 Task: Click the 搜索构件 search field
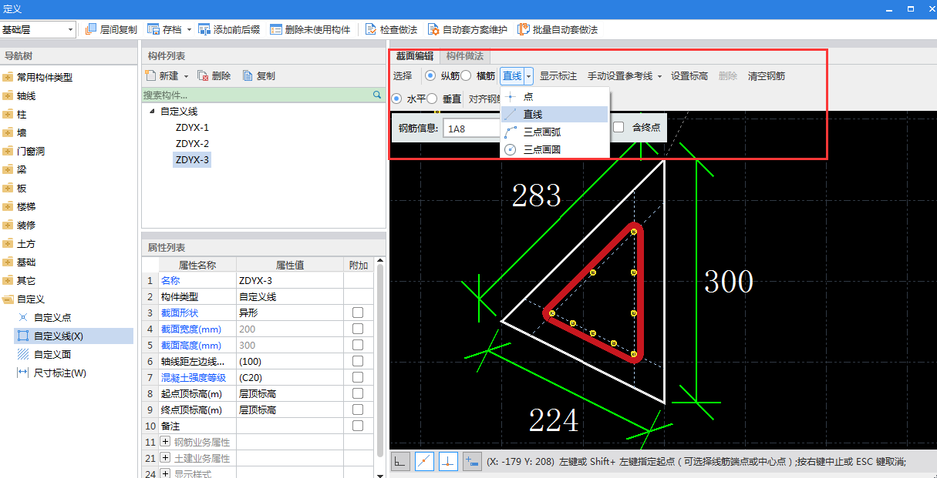coord(257,95)
